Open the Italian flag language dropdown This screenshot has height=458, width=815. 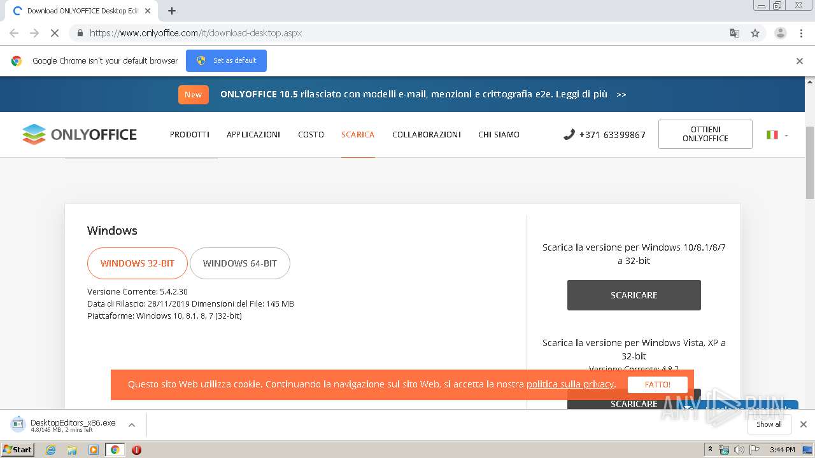pos(777,135)
